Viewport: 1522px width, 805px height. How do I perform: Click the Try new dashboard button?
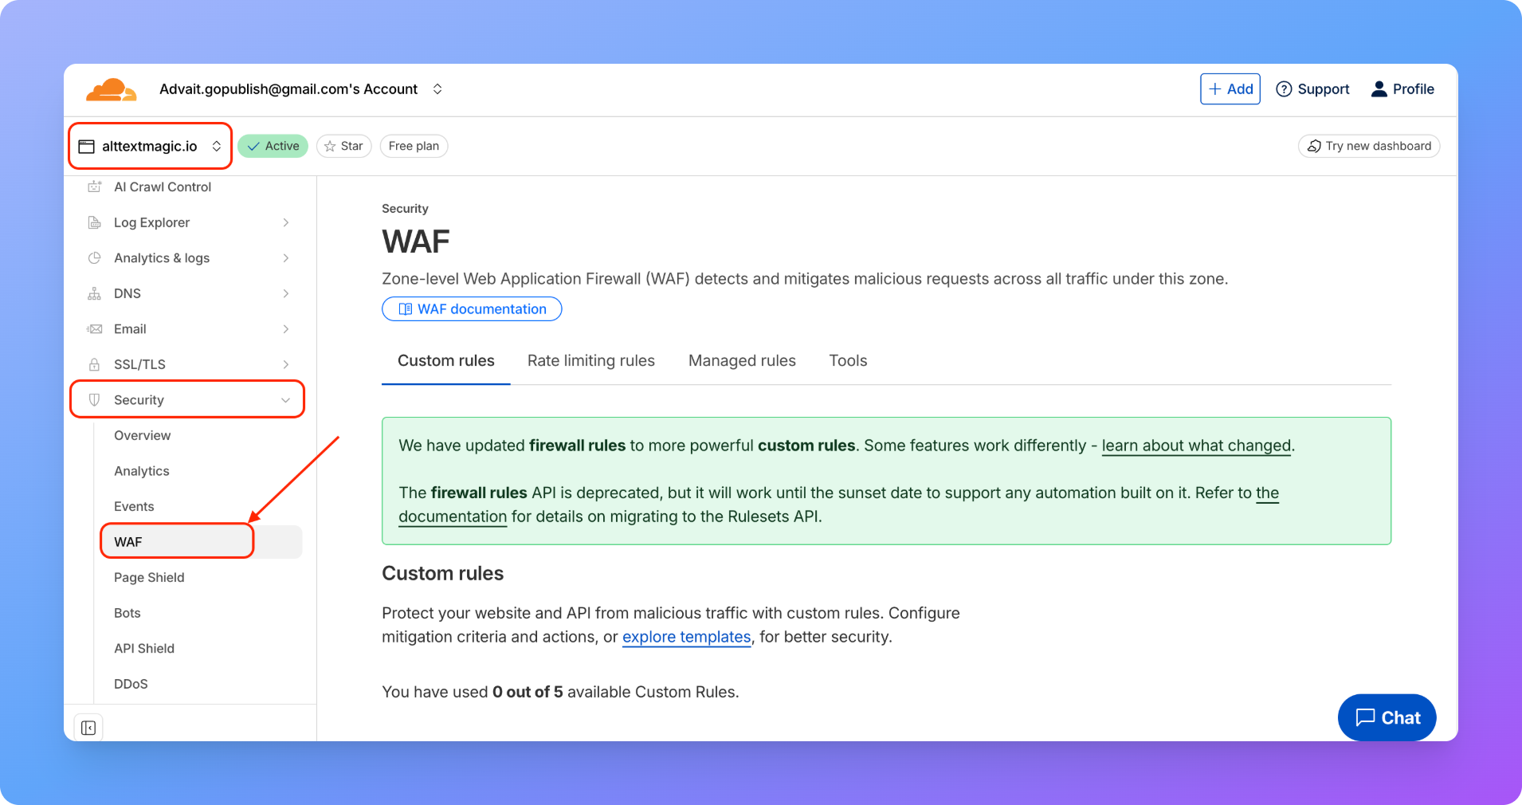(x=1368, y=146)
